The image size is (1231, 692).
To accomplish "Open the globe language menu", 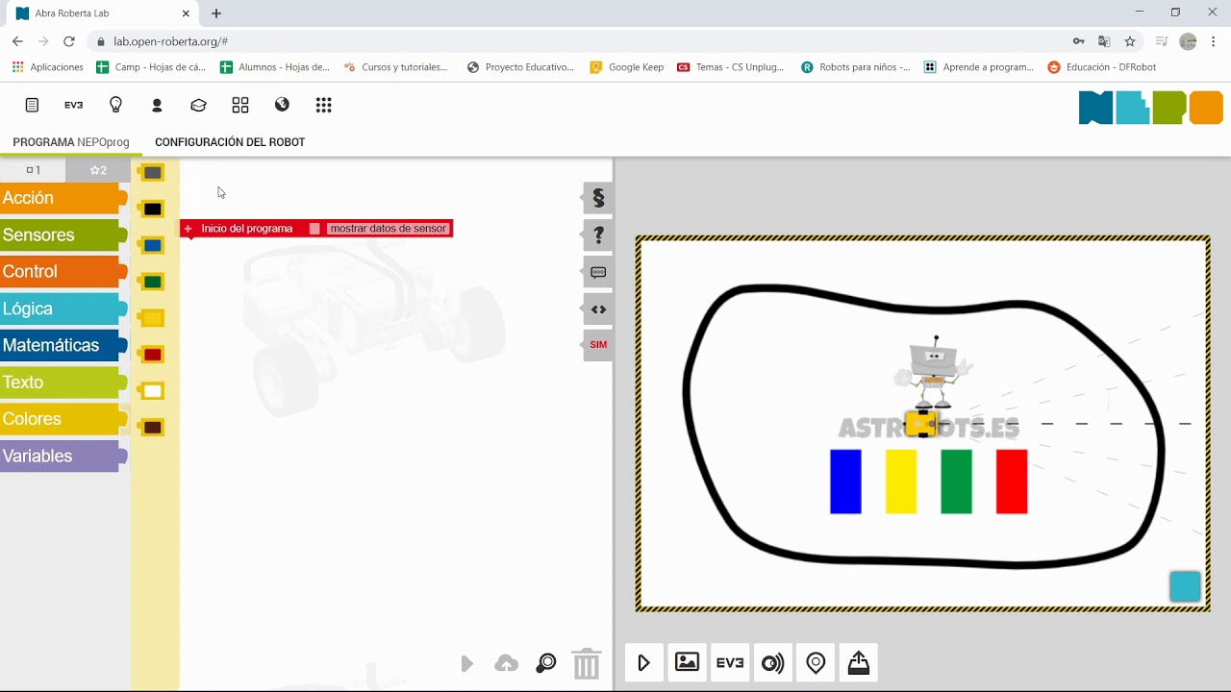I will [282, 105].
